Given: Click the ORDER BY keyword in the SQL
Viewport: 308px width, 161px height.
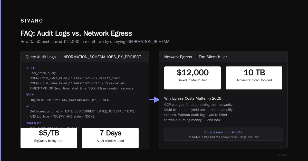Looking at the screenshot, I should [x=33, y=123].
